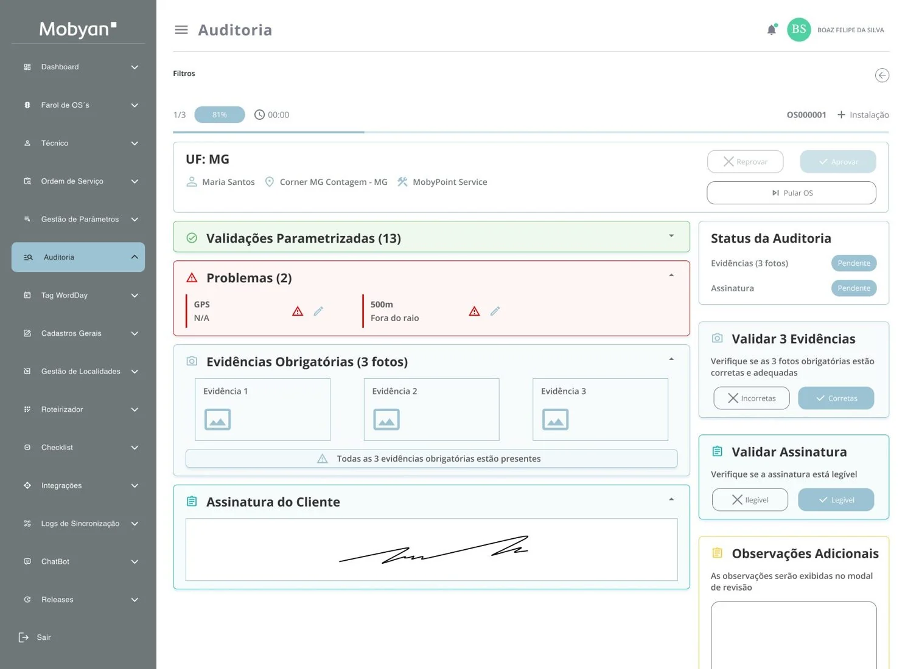Mark signature as Ilegível
Screen dimensions: 905x669
[x=750, y=500]
